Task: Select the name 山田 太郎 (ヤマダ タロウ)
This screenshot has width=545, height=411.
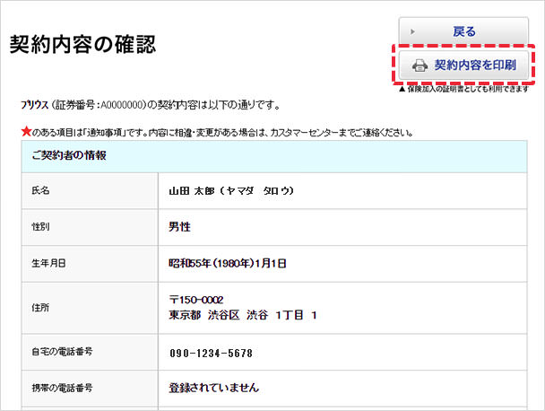Action: pos(231,191)
